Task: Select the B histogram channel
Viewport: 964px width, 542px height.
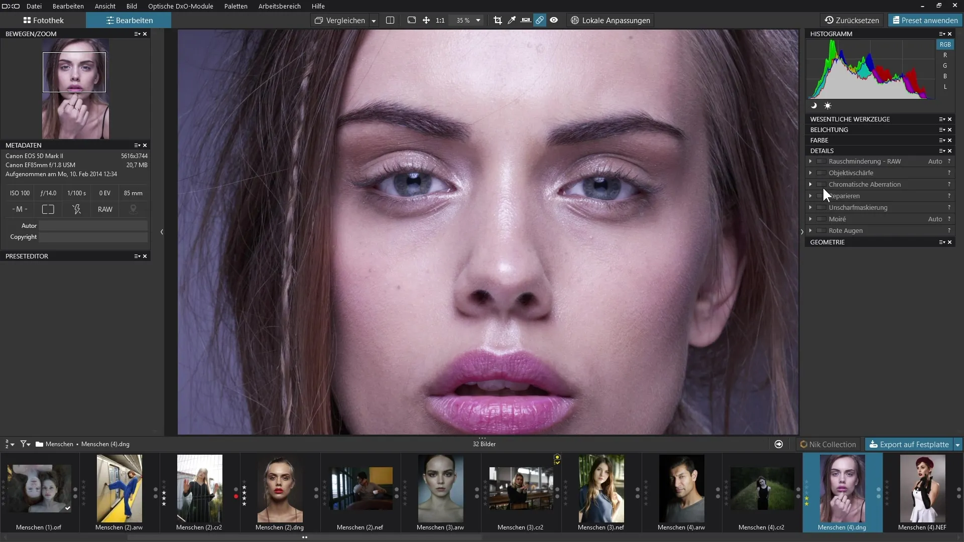Action: (945, 76)
